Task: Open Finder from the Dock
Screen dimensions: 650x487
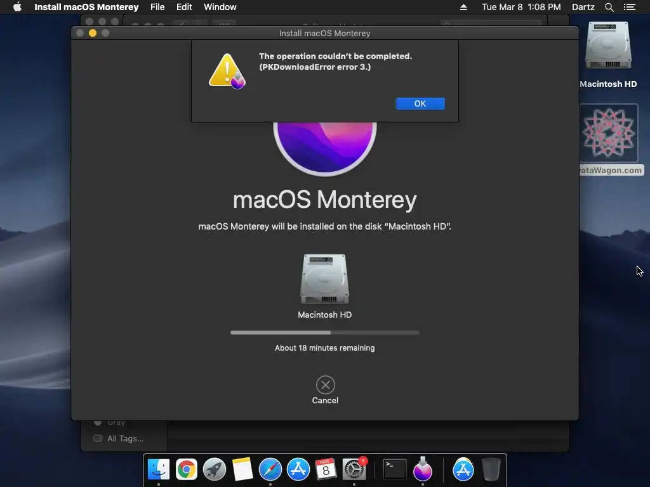Action: click(159, 469)
